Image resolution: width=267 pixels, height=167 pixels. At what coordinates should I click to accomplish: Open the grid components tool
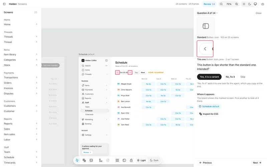[x=117, y=160]
